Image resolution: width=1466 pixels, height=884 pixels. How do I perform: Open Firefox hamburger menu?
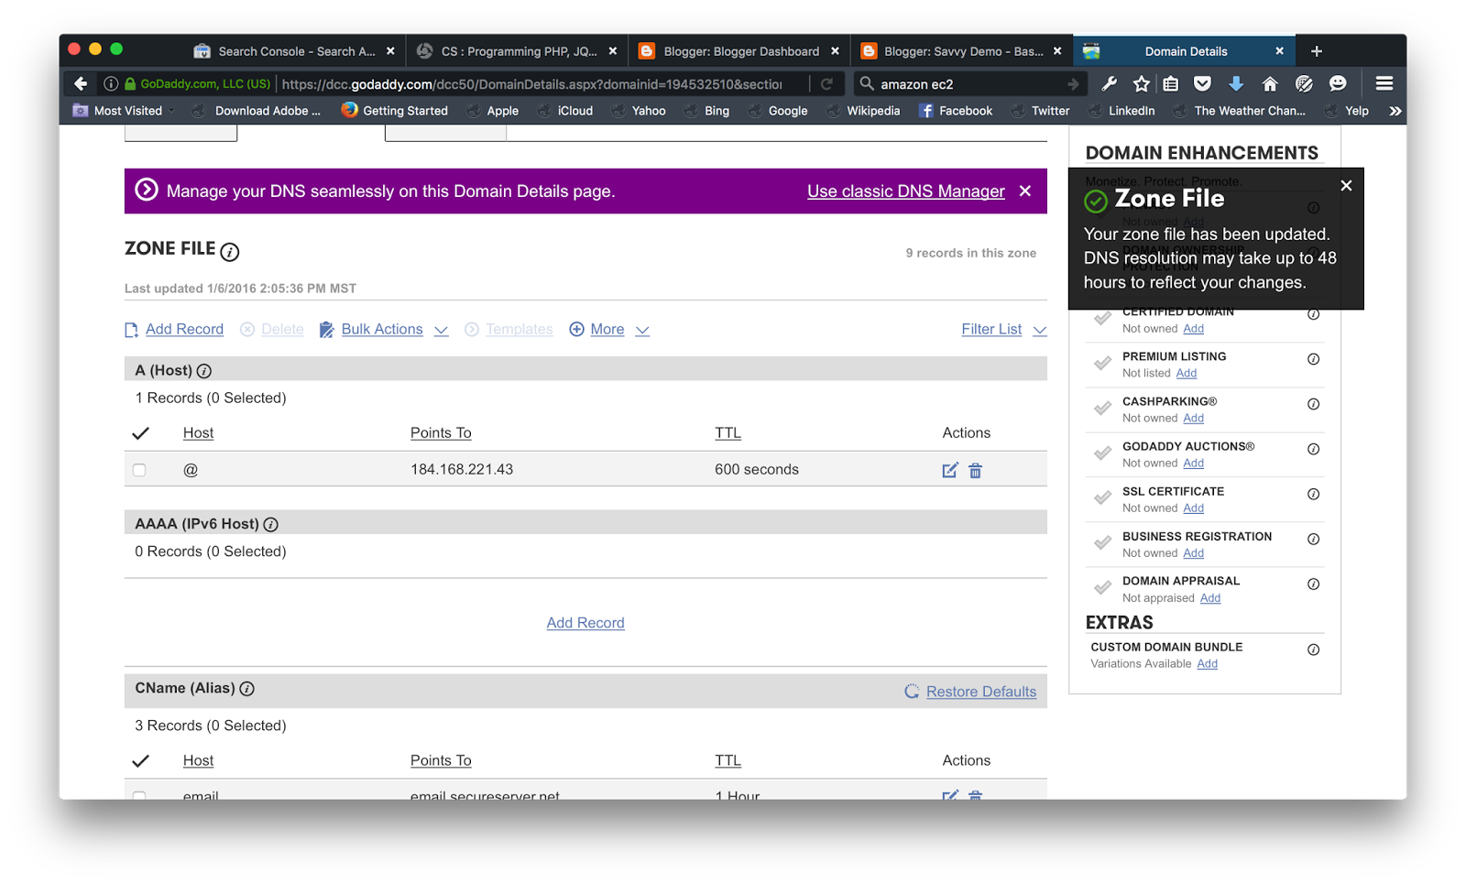[x=1384, y=84]
